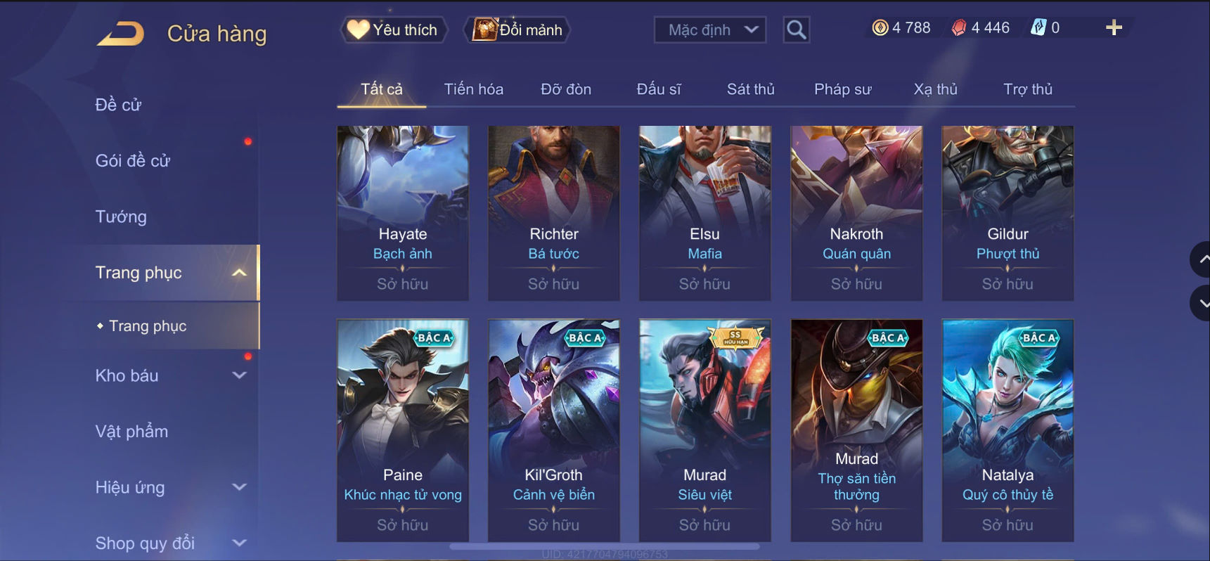The height and width of the screenshot is (561, 1210).
Task: Click the plus icon to add currency
Action: pos(1114,28)
